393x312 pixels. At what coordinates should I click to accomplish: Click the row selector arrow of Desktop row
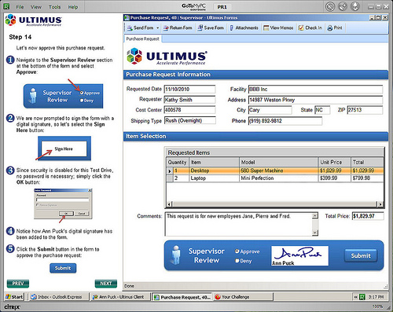pyautogui.click(x=170, y=171)
